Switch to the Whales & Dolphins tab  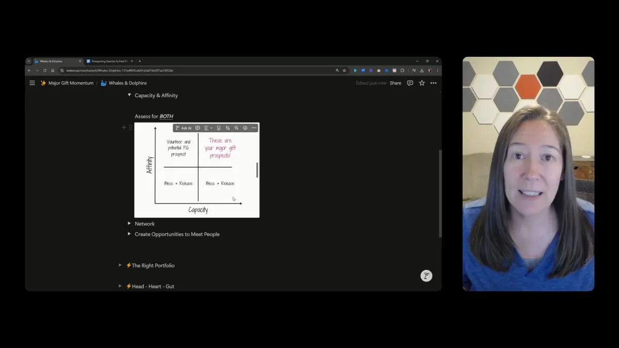tap(58, 61)
